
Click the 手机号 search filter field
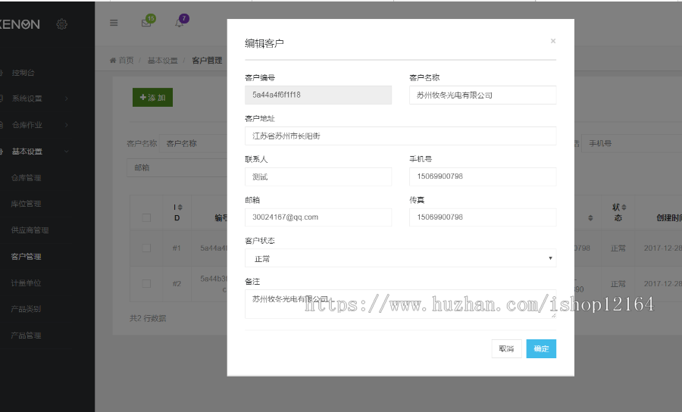(x=631, y=143)
